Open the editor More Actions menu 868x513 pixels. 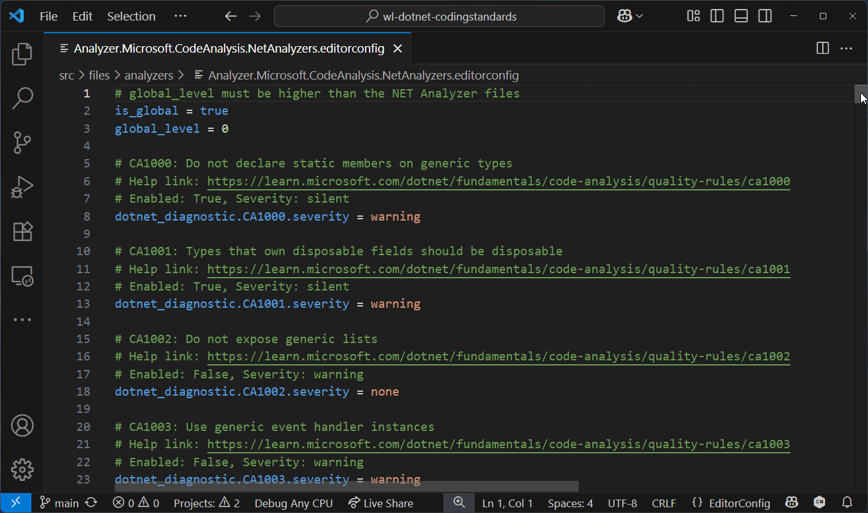[846, 48]
